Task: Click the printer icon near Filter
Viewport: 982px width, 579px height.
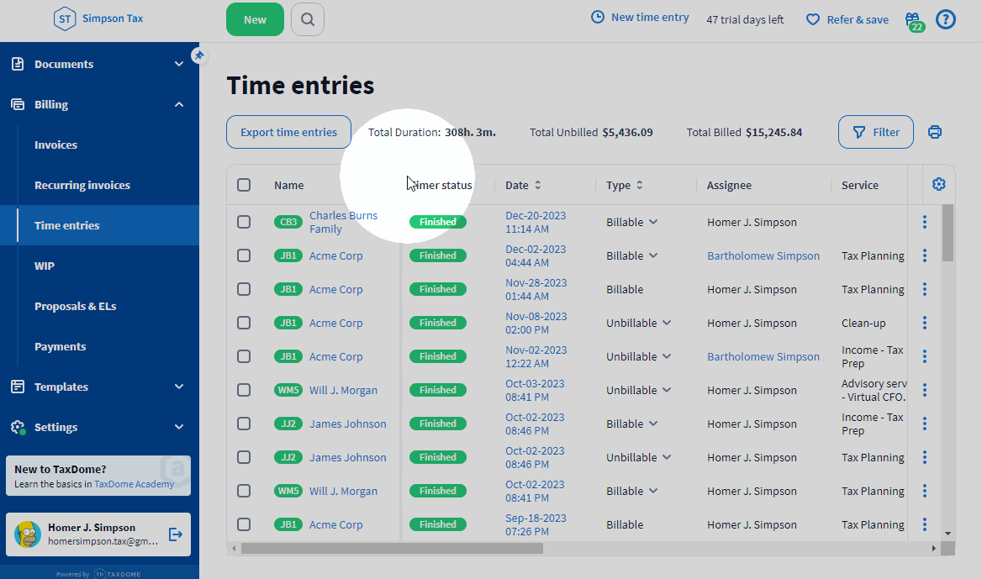Action: (x=934, y=132)
